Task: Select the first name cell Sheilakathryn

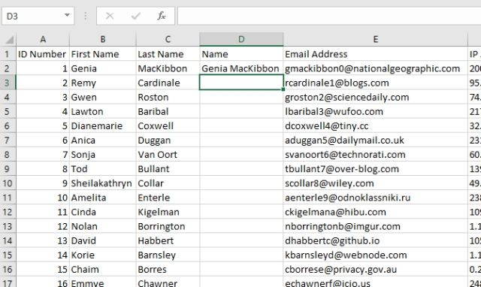Action: 103,183
